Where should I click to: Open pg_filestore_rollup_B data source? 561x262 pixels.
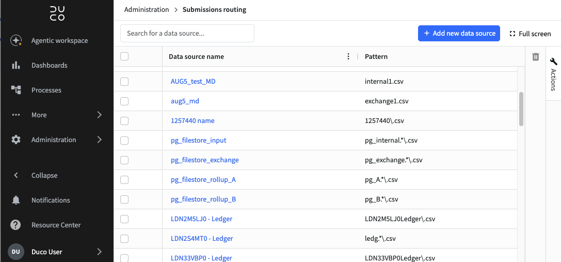pos(203,199)
